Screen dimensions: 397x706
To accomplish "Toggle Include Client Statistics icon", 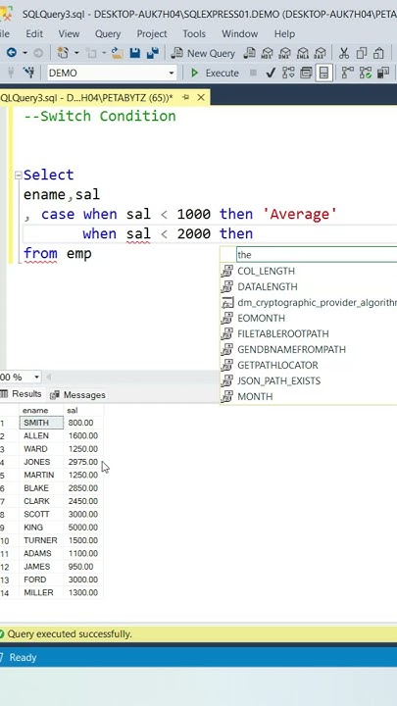I will tap(383, 73).
